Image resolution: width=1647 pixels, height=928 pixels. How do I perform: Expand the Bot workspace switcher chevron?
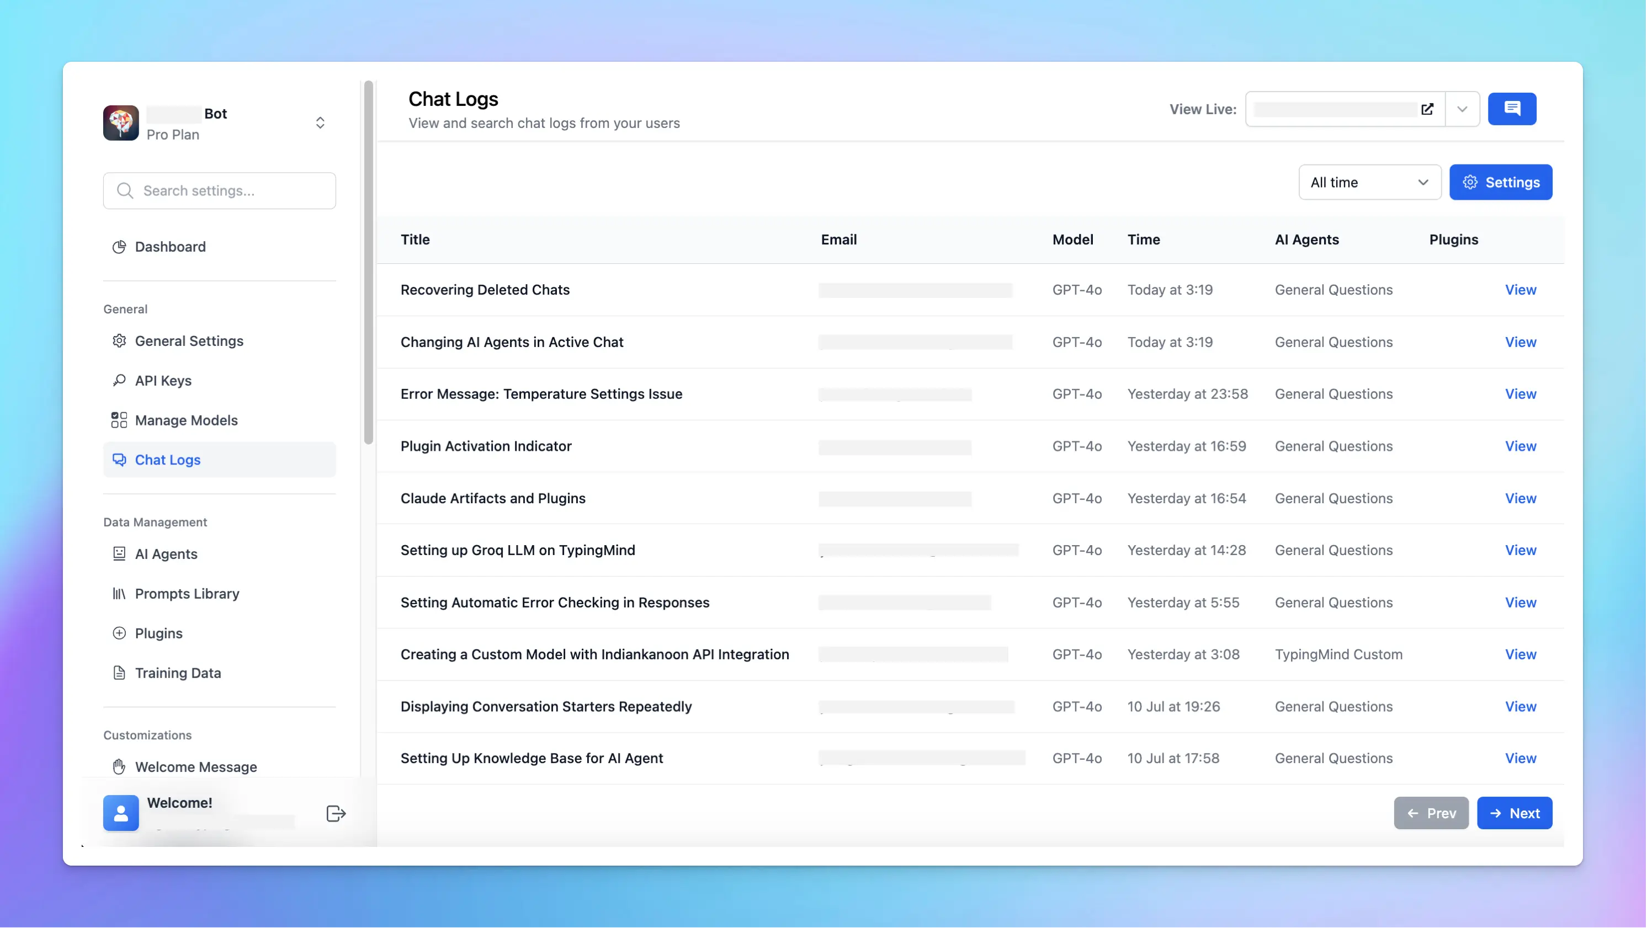[x=320, y=122]
